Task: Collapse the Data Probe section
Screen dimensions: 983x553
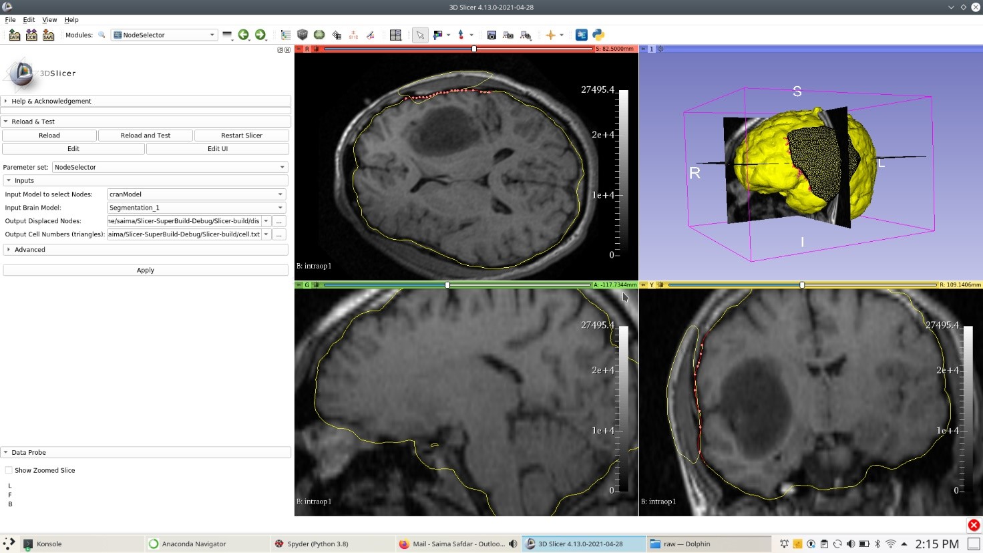Action: click(146, 452)
